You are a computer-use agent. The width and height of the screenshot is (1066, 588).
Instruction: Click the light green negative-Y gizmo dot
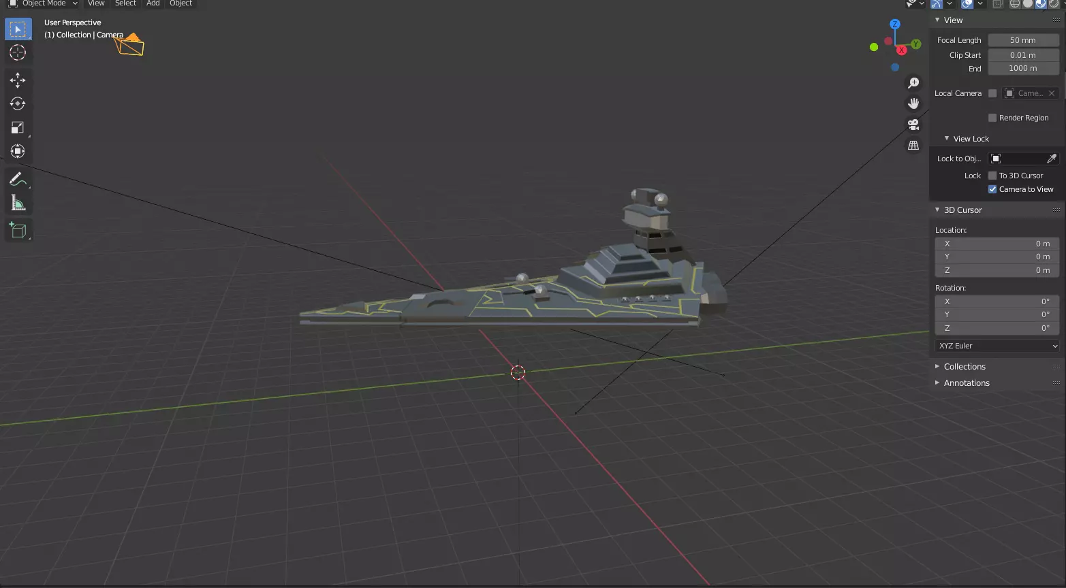point(874,47)
